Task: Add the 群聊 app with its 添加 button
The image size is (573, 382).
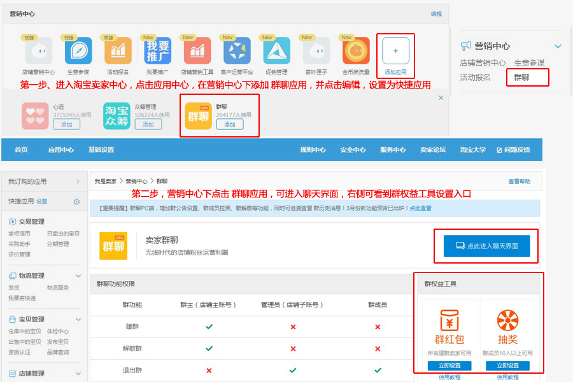Action: point(230,124)
